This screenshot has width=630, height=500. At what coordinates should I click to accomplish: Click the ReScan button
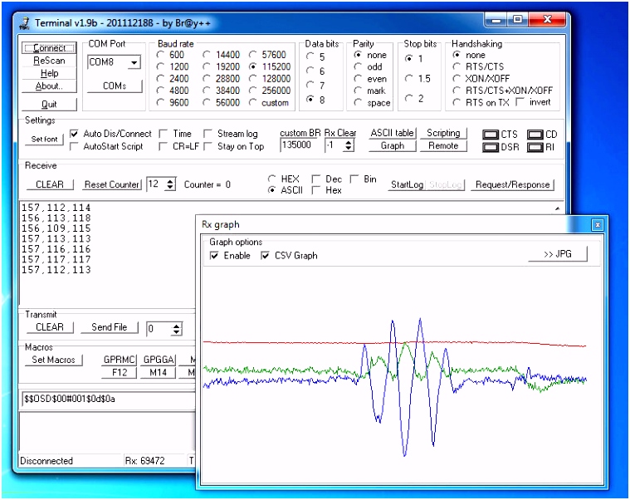pyautogui.click(x=49, y=61)
